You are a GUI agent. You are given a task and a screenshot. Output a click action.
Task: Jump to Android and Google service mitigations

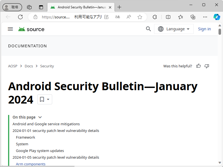(x=46, y=124)
